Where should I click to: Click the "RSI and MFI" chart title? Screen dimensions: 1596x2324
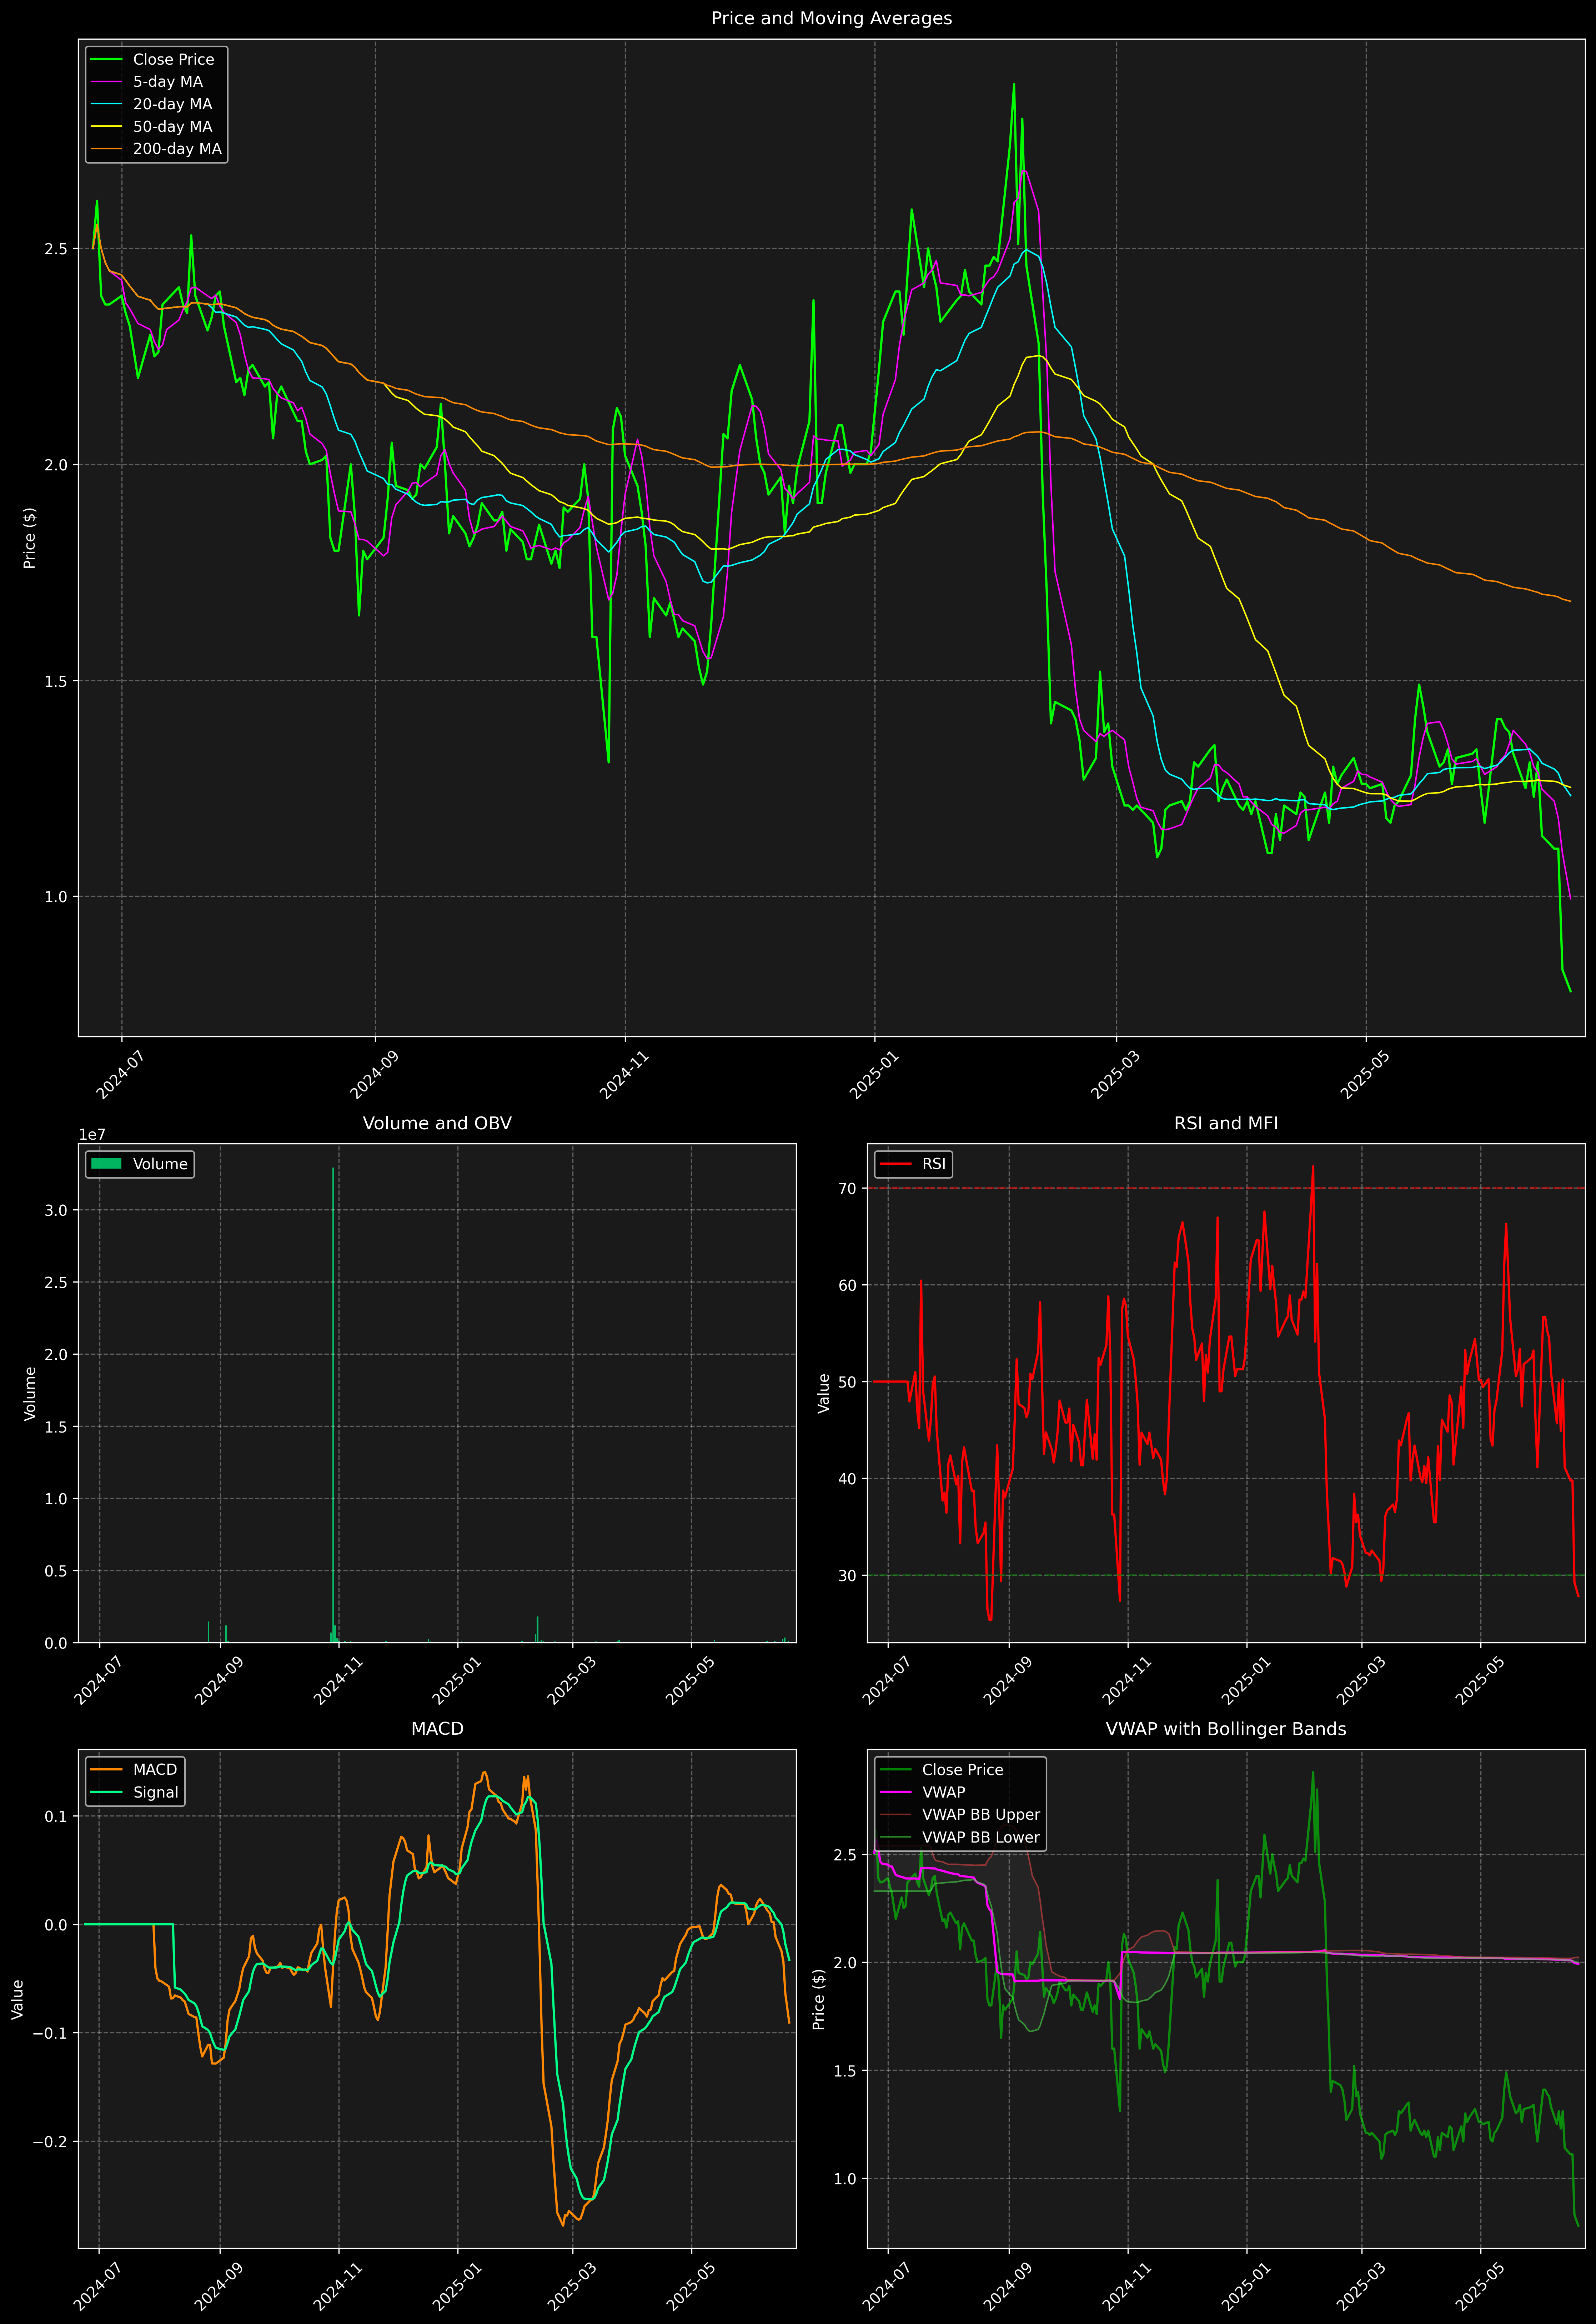pyautogui.click(x=1226, y=1123)
